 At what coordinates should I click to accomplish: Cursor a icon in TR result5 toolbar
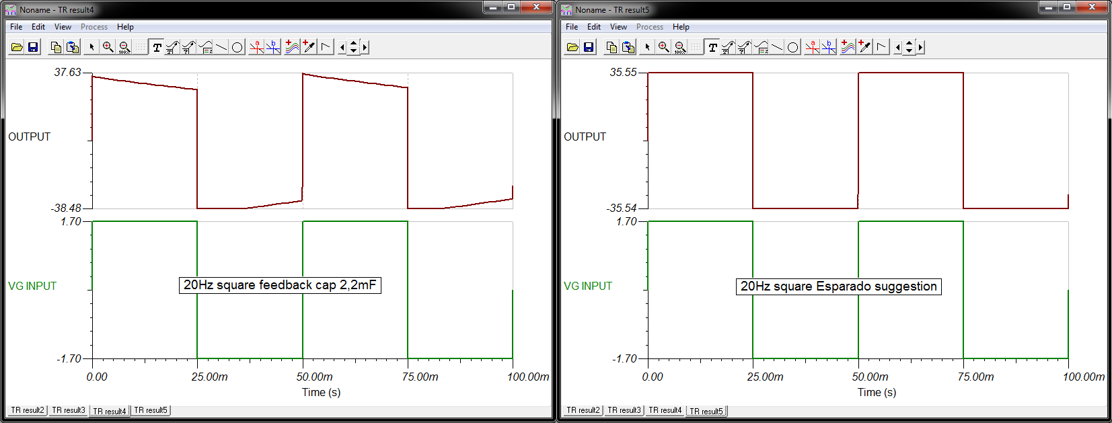coord(812,47)
